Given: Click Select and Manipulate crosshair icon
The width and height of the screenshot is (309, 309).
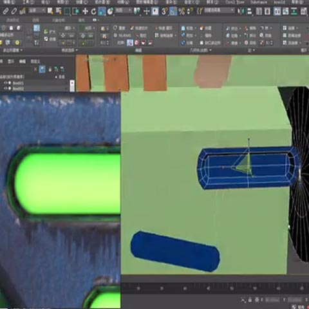Looking at the screenshot, I should click(147, 11).
